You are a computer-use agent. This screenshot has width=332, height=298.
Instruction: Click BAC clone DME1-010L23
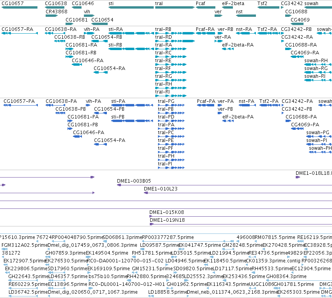pyautogui.click(x=238, y=193)
